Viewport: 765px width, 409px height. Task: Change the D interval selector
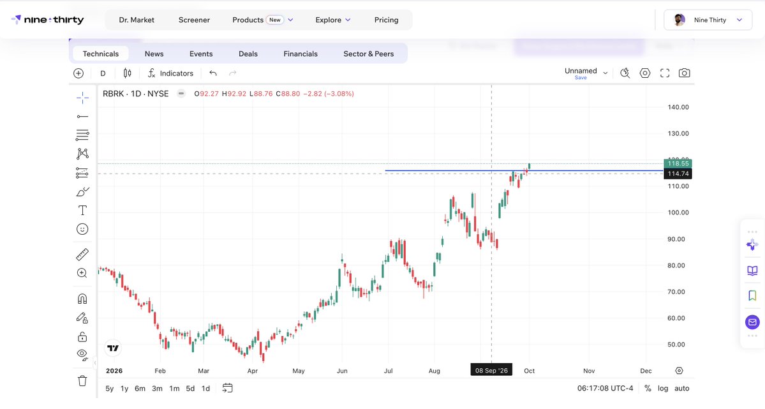pyautogui.click(x=103, y=73)
